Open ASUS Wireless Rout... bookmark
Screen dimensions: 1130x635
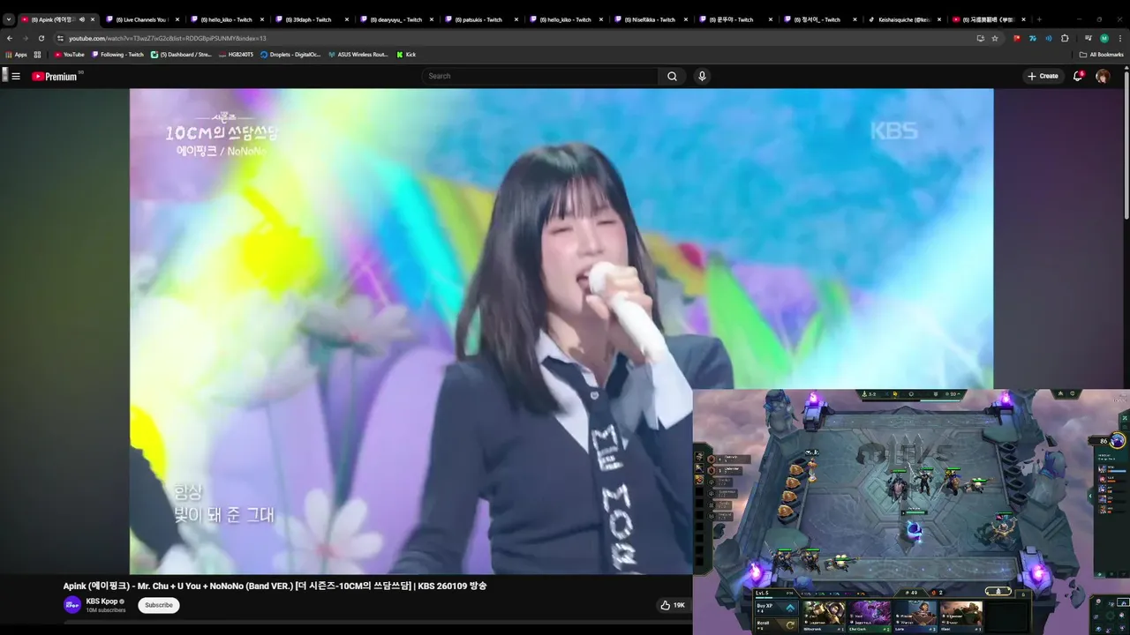[358, 55]
